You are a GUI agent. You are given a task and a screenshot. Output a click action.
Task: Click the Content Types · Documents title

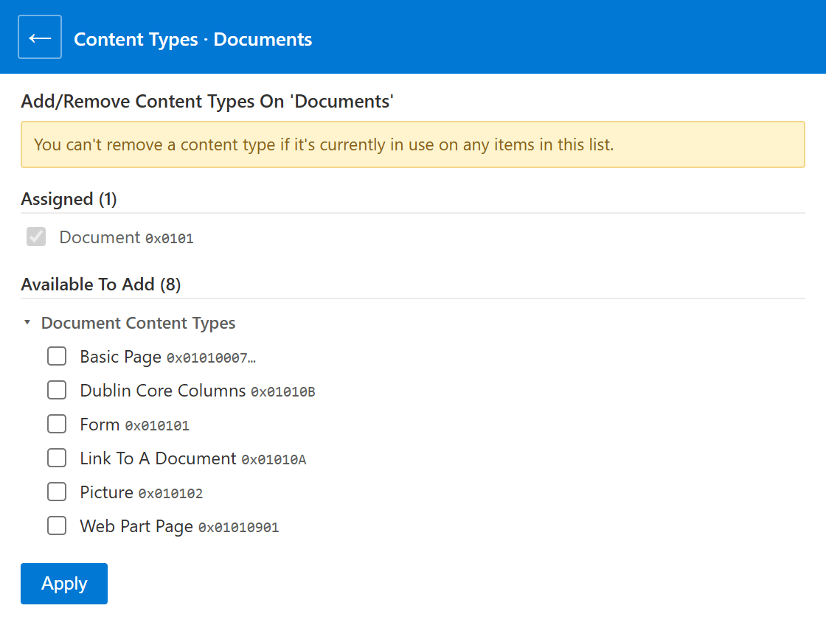point(192,40)
